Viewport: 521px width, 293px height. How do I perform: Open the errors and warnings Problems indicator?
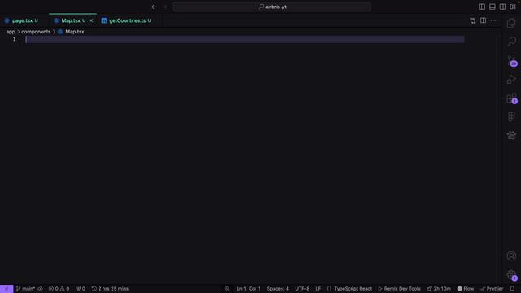pos(59,289)
